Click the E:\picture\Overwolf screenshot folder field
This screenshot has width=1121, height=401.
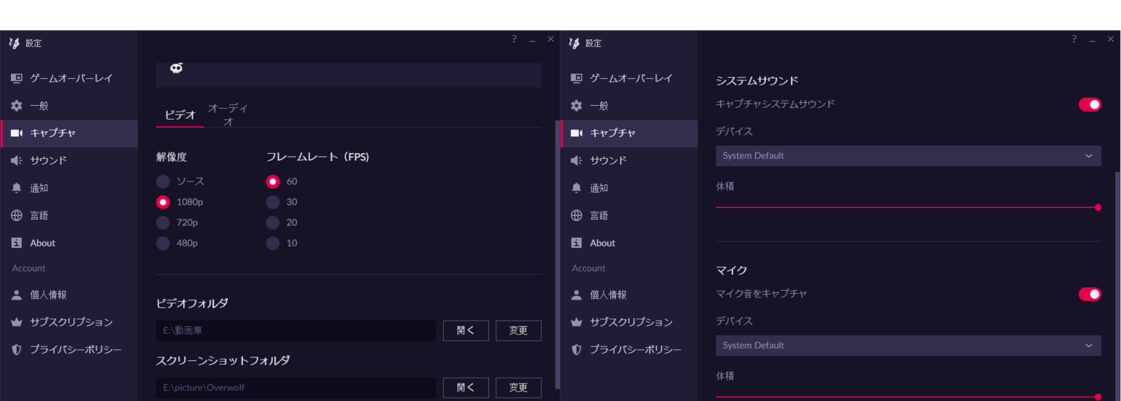(296, 387)
